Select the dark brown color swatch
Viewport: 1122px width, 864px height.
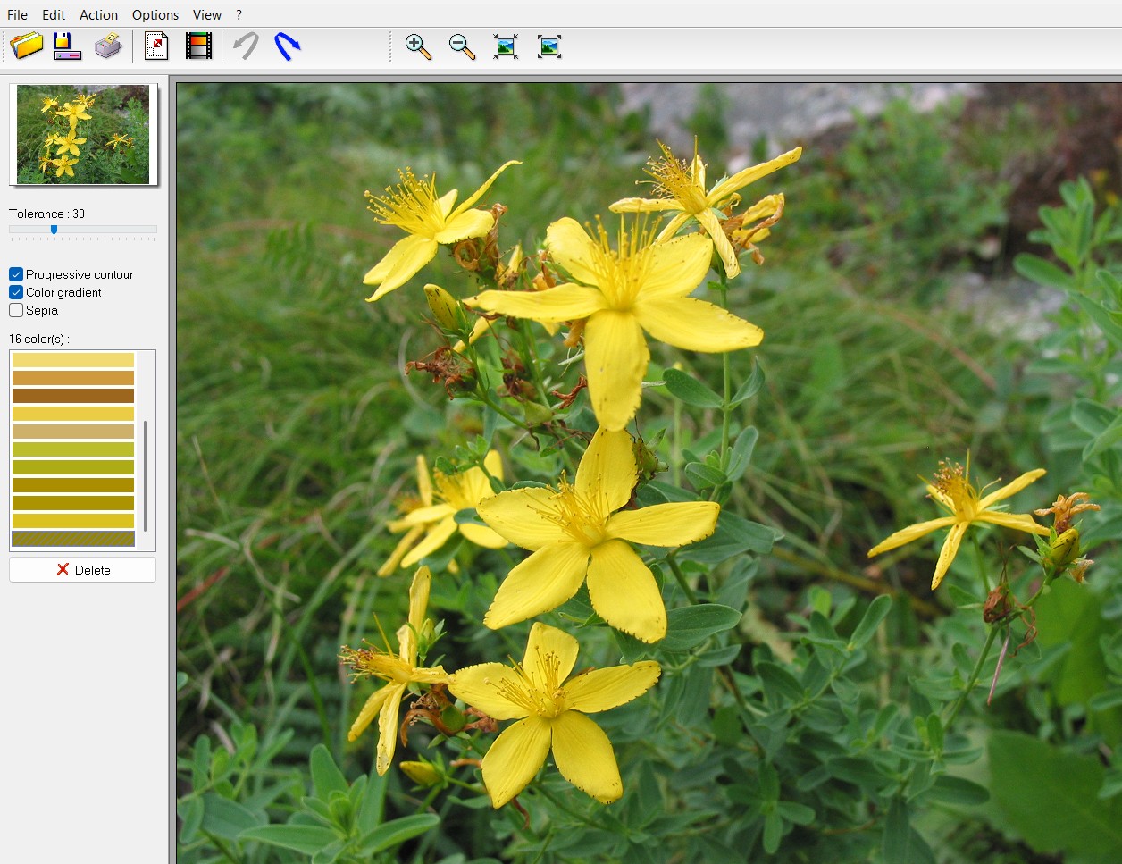73,396
